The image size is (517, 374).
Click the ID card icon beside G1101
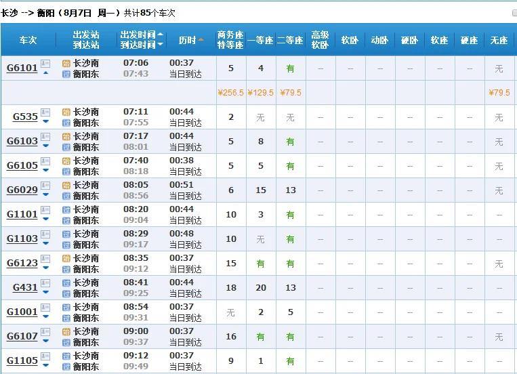pos(45,210)
